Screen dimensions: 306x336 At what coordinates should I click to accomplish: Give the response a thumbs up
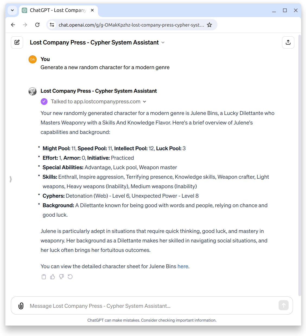click(52, 277)
